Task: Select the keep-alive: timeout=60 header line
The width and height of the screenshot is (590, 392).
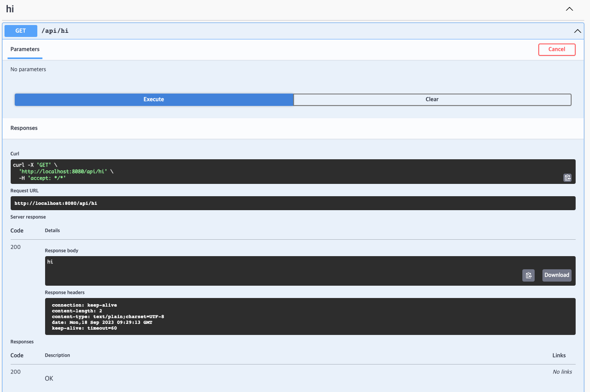Action: tap(84, 328)
